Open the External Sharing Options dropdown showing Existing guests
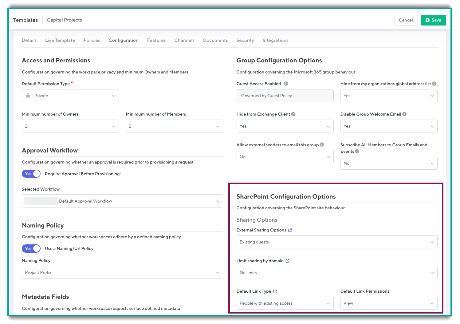This screenshot has height=324, width=460. tap(336, 242)
